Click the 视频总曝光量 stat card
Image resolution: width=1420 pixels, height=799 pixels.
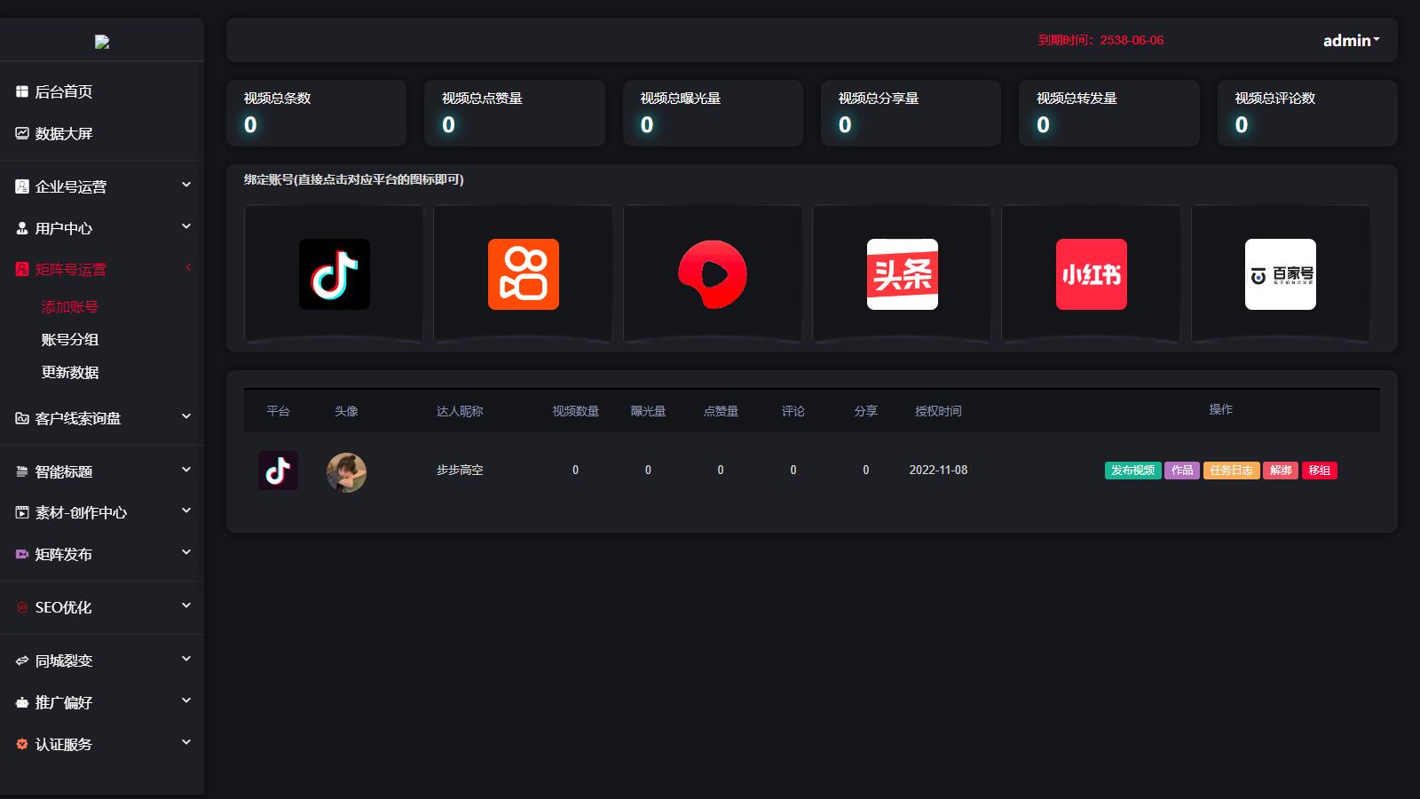coord(713,113)
